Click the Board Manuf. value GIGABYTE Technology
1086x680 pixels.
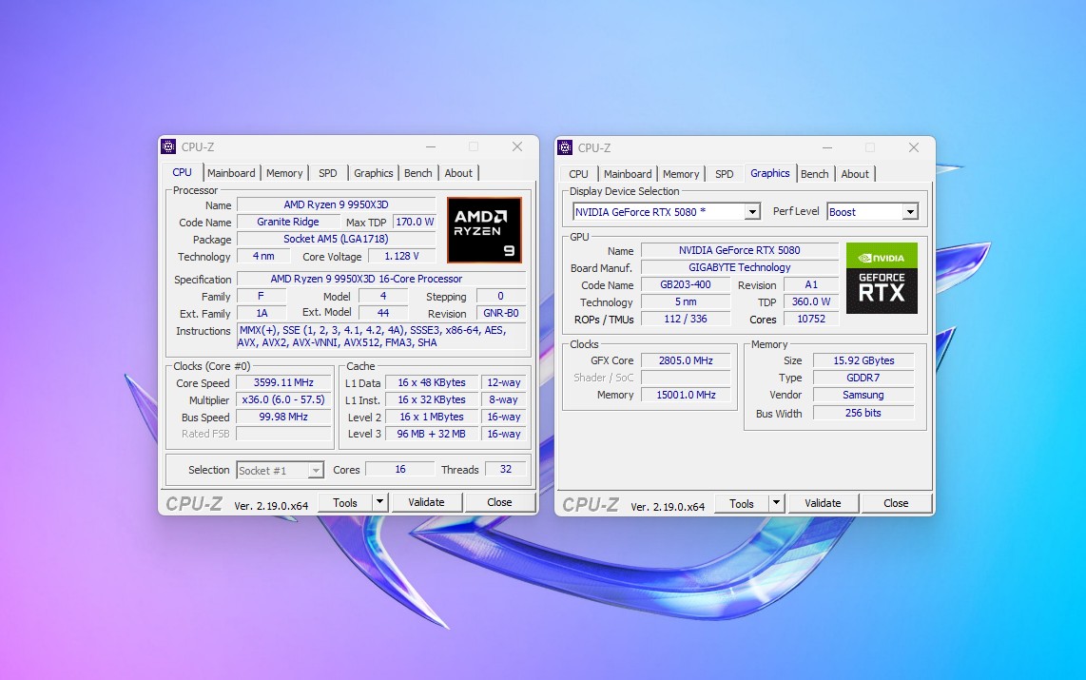[740, 267]
